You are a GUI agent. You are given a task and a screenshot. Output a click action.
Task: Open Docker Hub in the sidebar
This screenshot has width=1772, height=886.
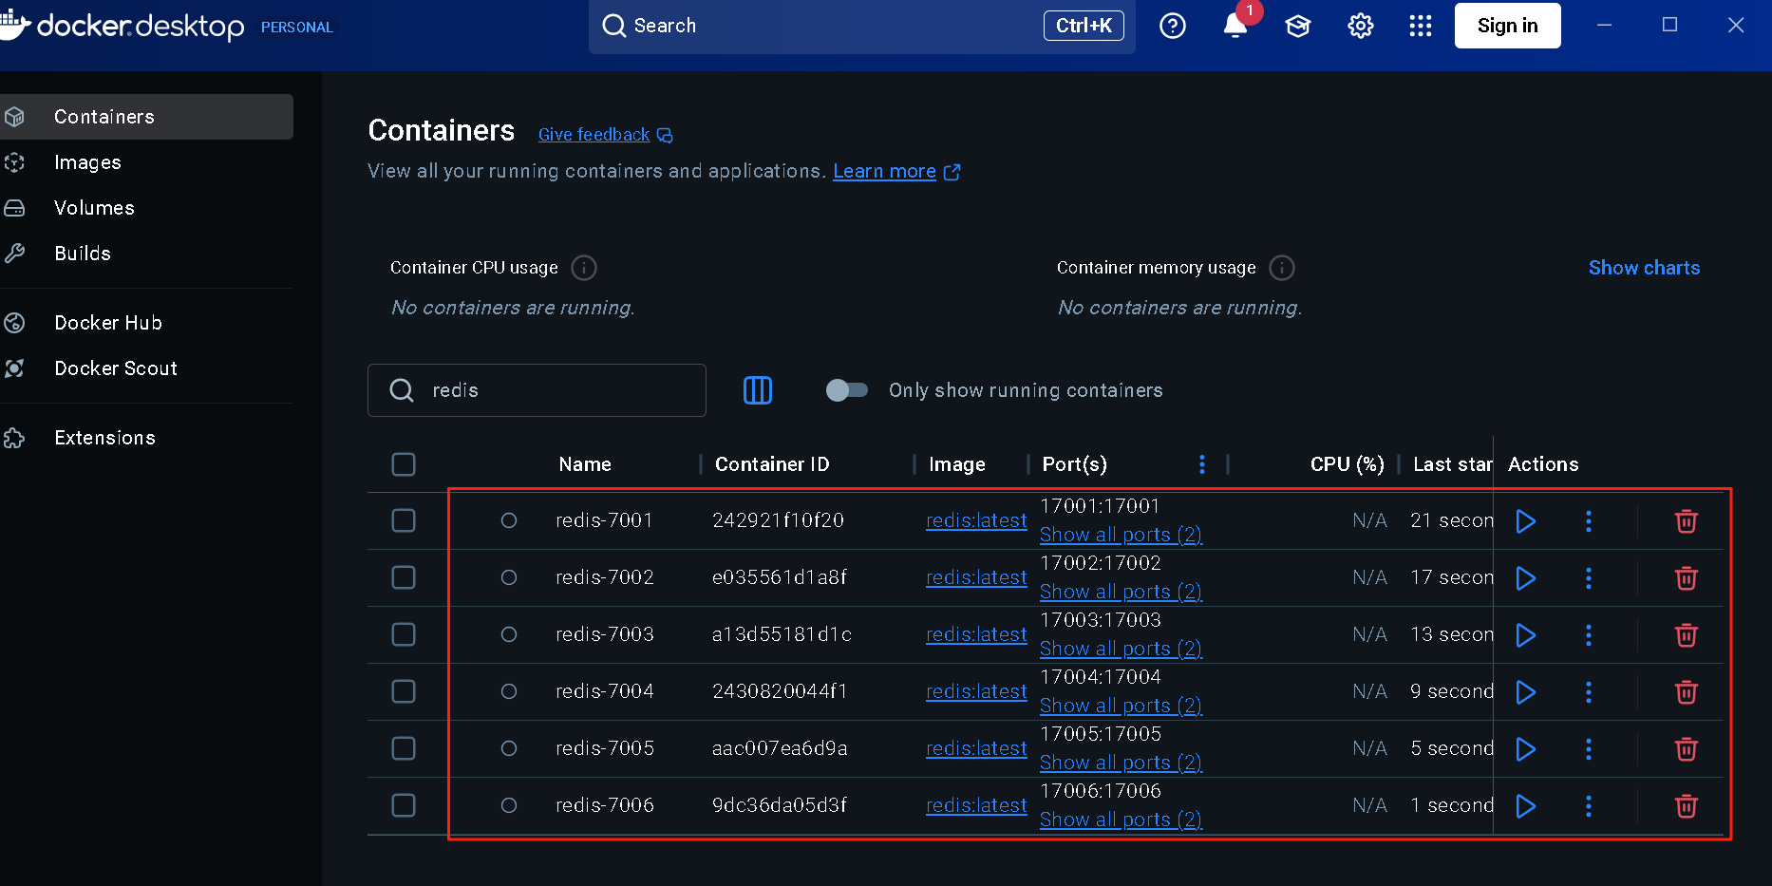(x=146, y=323)
